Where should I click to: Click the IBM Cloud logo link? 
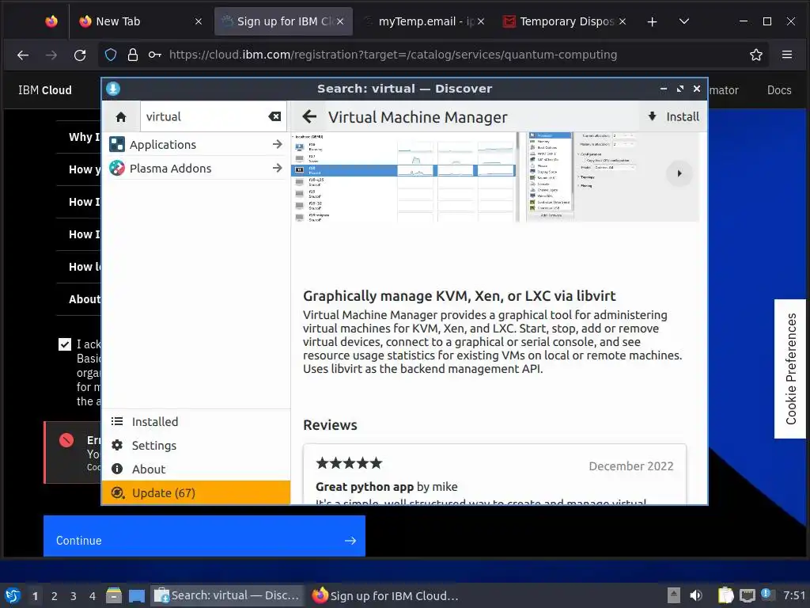pos(45,90)
